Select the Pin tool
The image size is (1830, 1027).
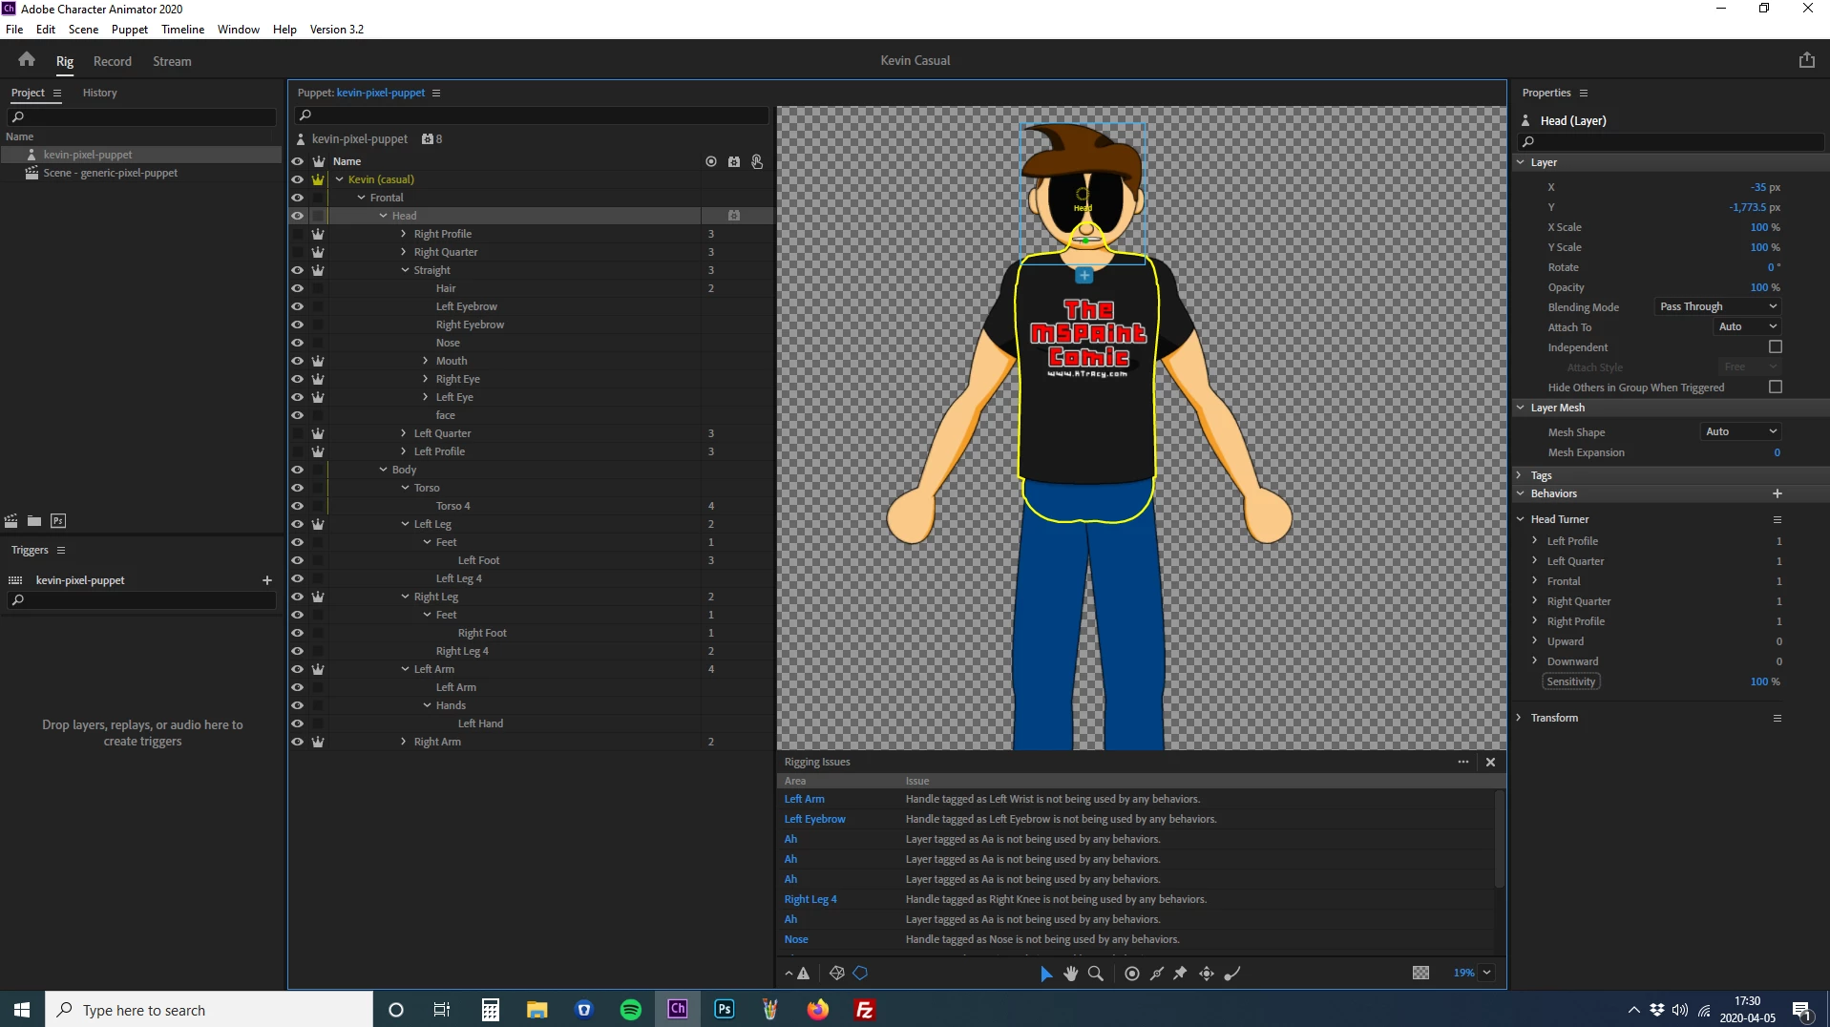pyautogui.click(x=1181, y=974)
